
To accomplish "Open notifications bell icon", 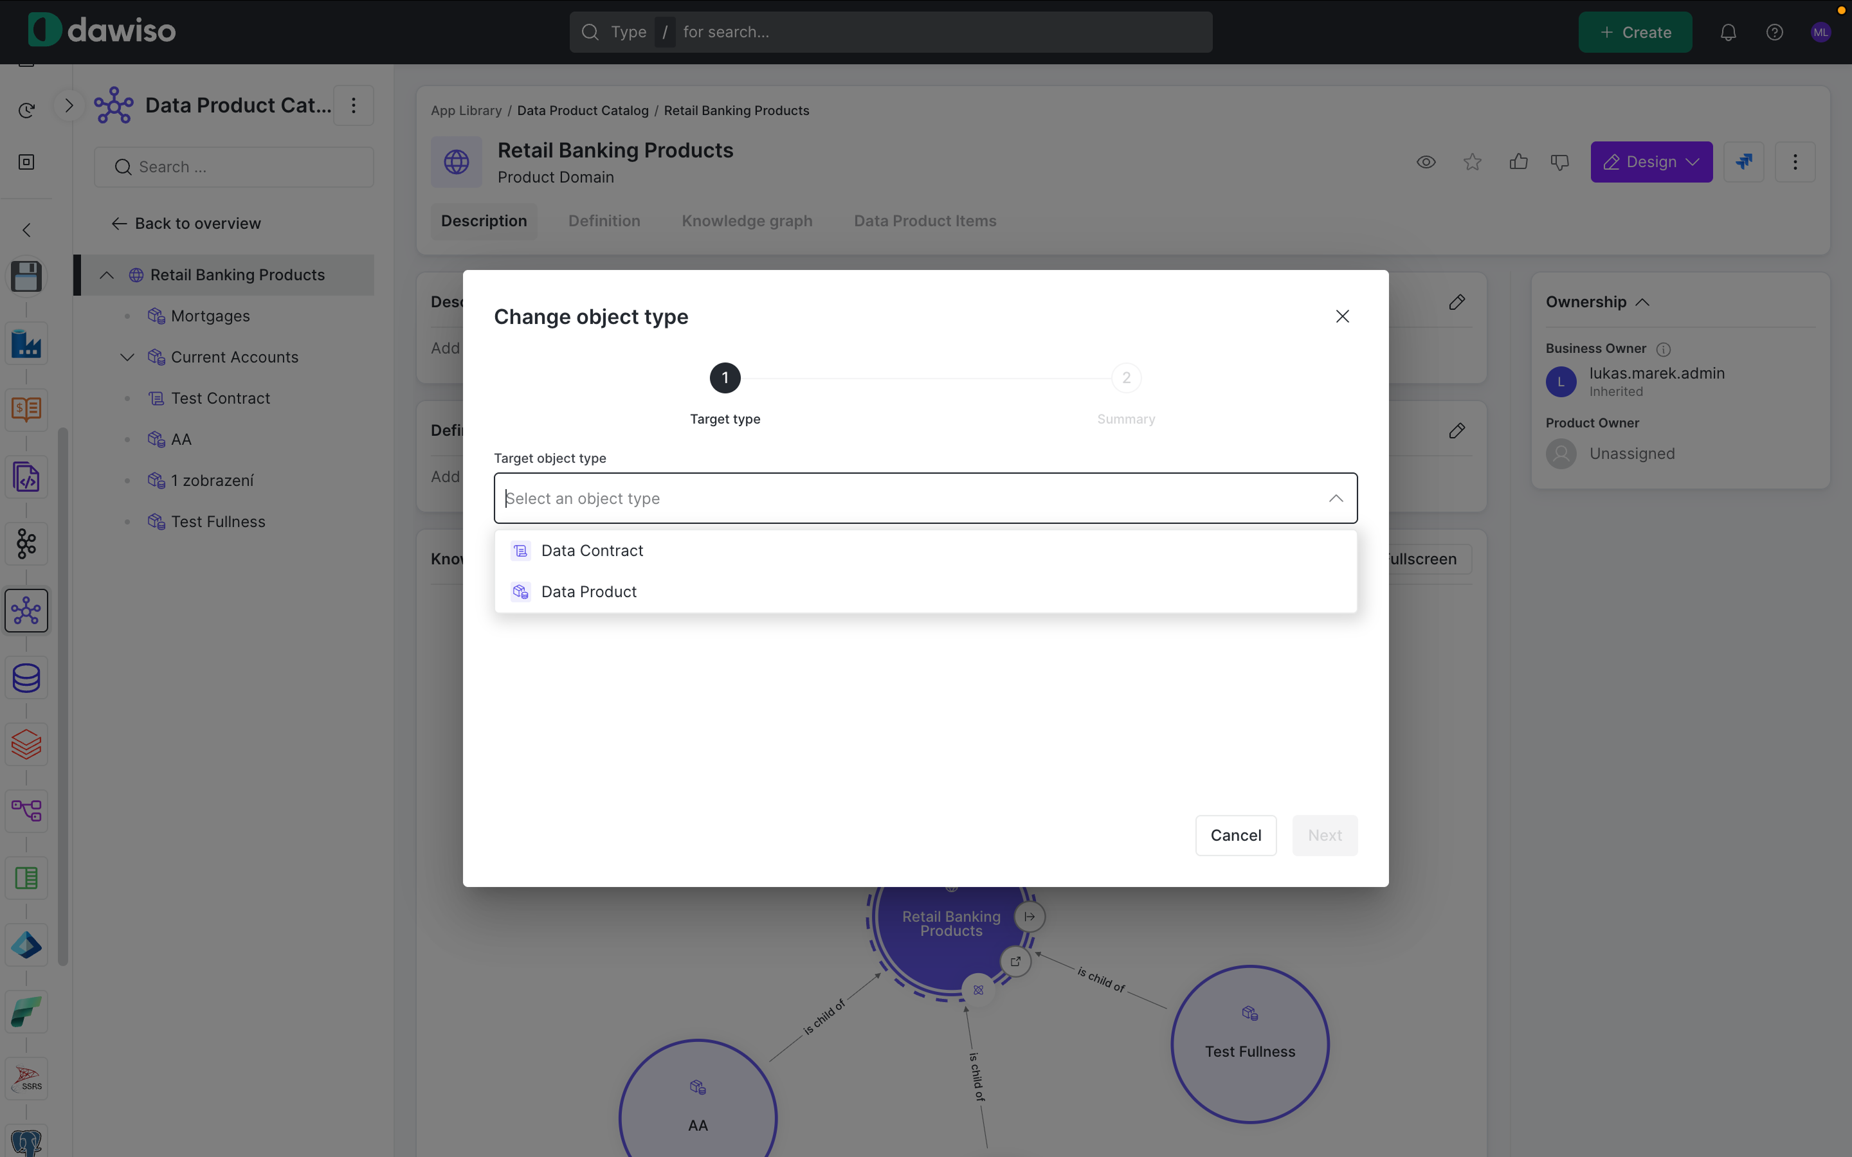I will click(1728, 32).
